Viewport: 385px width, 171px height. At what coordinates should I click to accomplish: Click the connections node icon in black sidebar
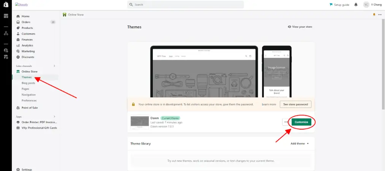point(6,33)
